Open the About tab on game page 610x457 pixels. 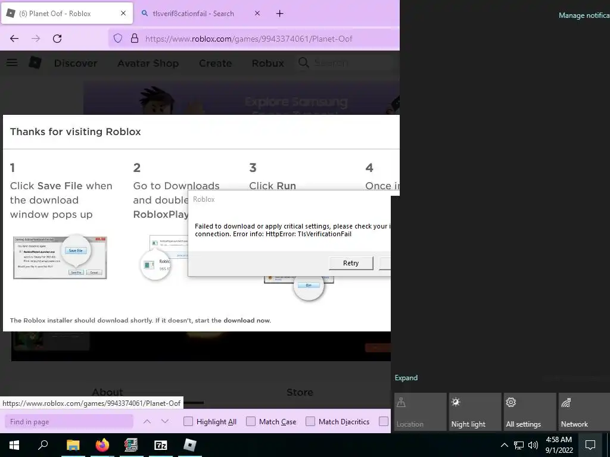[x=107, y=392]
